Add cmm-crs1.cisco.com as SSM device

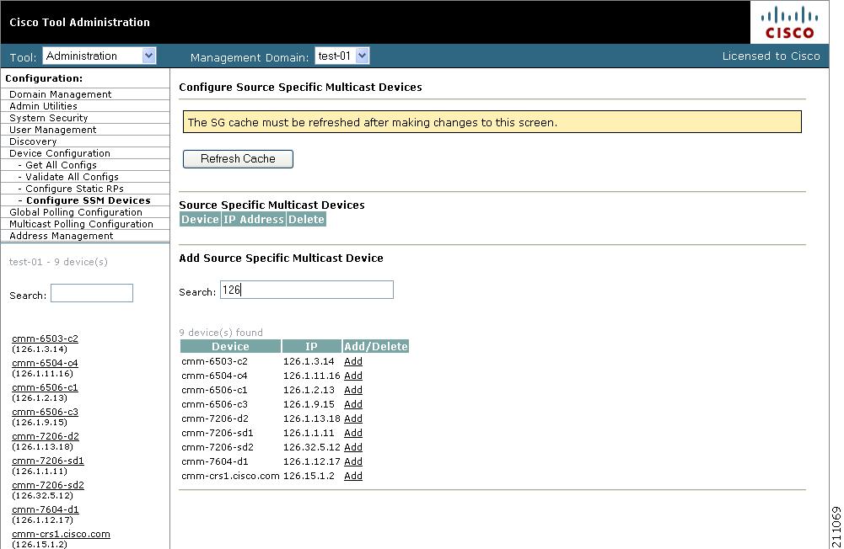point(352,475)
